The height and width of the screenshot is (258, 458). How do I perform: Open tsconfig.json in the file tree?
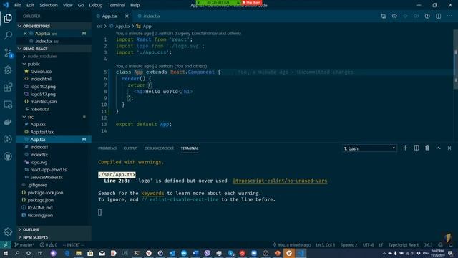tap(40, 215)
